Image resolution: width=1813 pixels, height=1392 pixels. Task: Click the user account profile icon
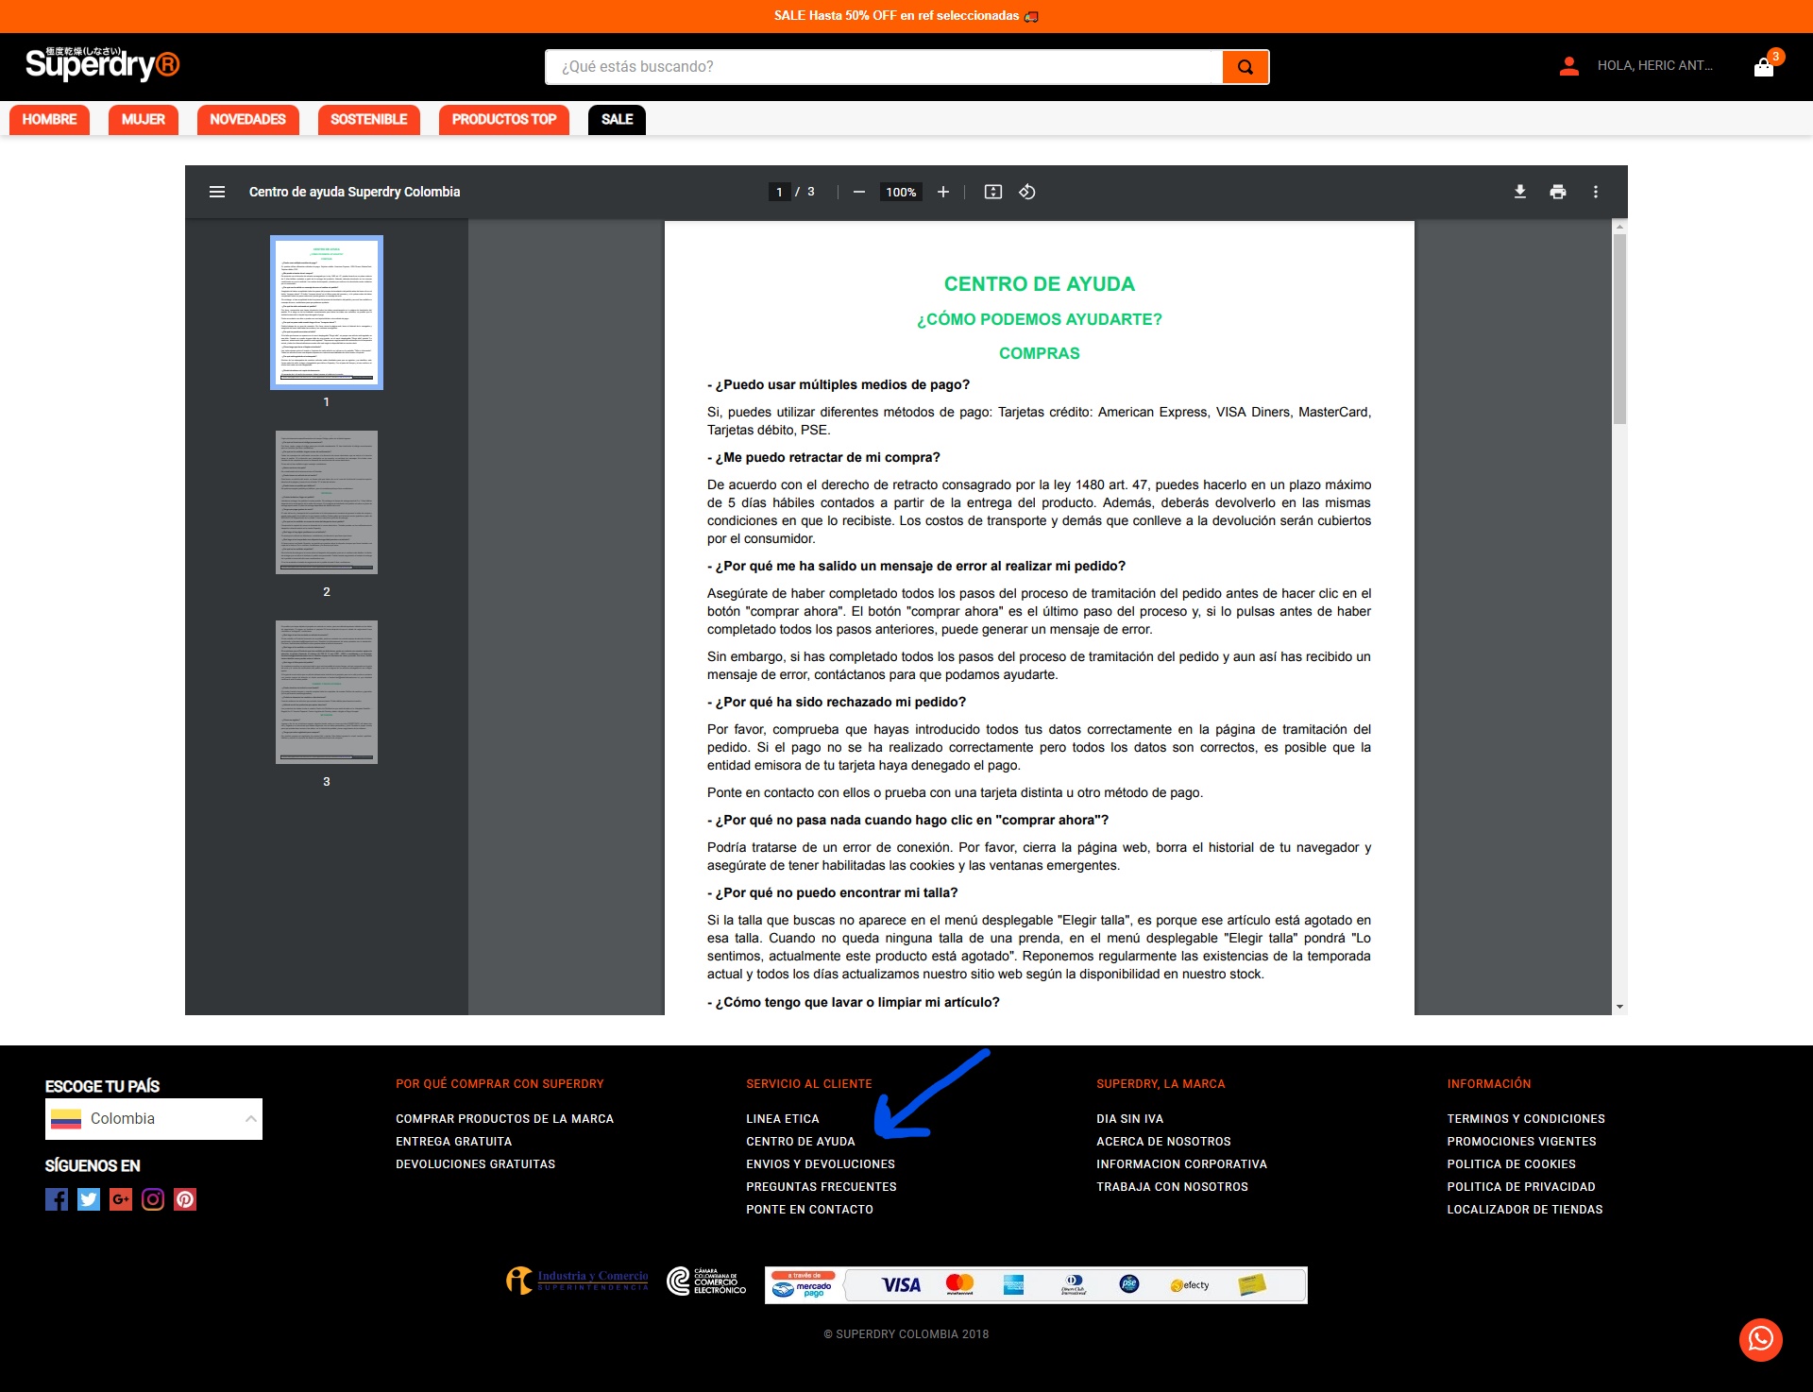click(1569, 66)
